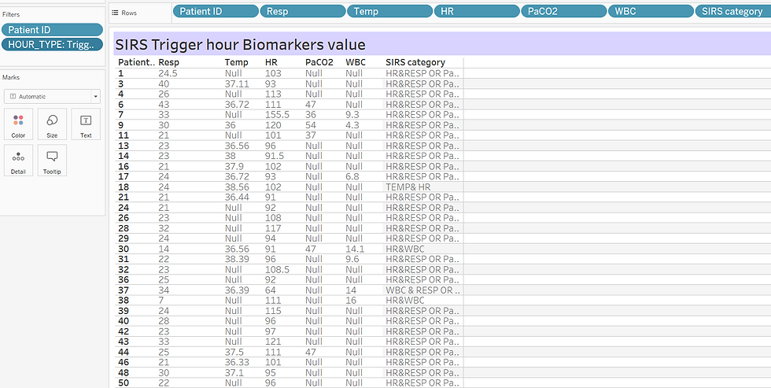The height and width of the screenshot is (388, 771).
Task: Click the Resp column header
Action: click(168, 62)
